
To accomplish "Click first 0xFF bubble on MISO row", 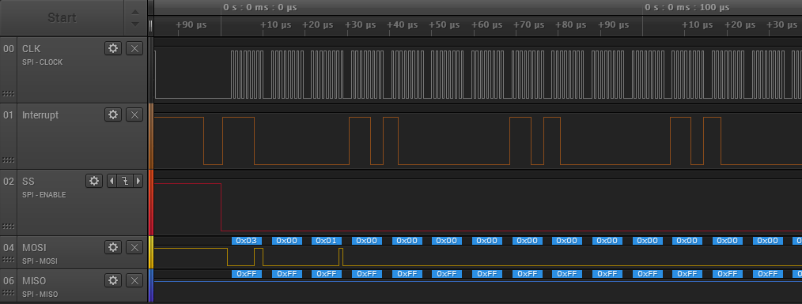I will click(x=247, y=274).
